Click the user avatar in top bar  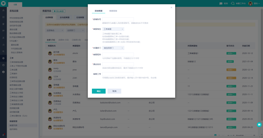click(250, 4)
